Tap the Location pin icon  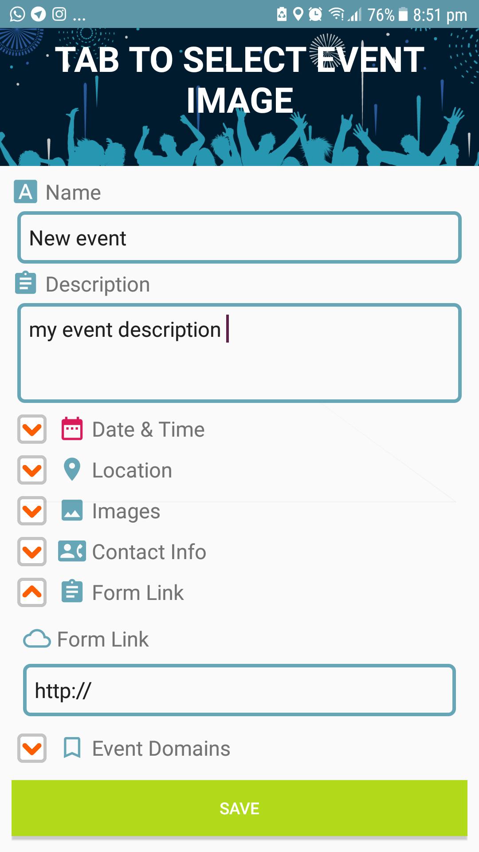click(x=72, y=469)
